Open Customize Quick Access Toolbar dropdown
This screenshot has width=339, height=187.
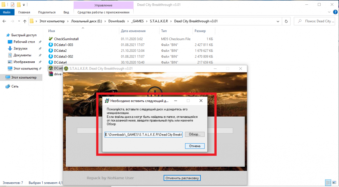point(24,5)
